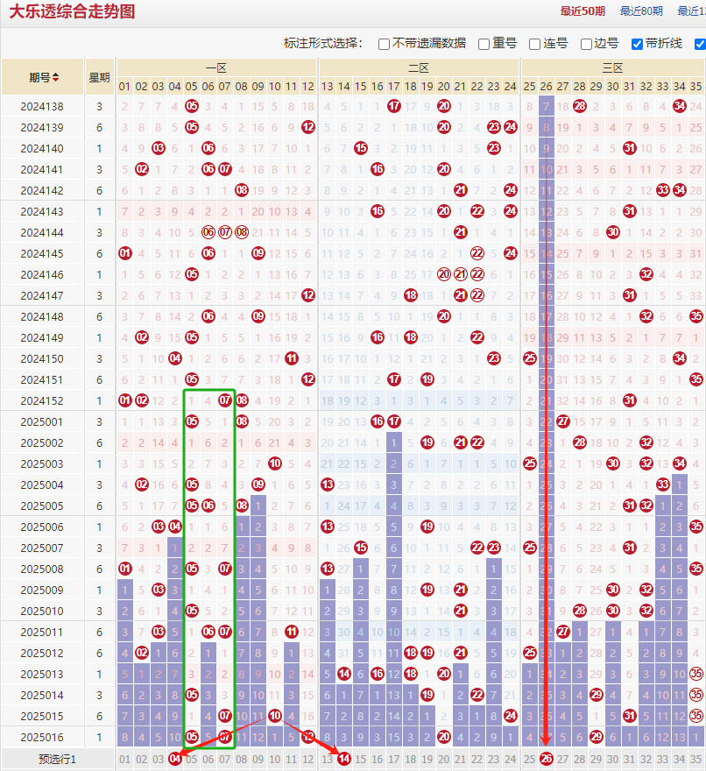
Task: Click drawn ball 01 in period 2024145
Action: tap(124, 253)
